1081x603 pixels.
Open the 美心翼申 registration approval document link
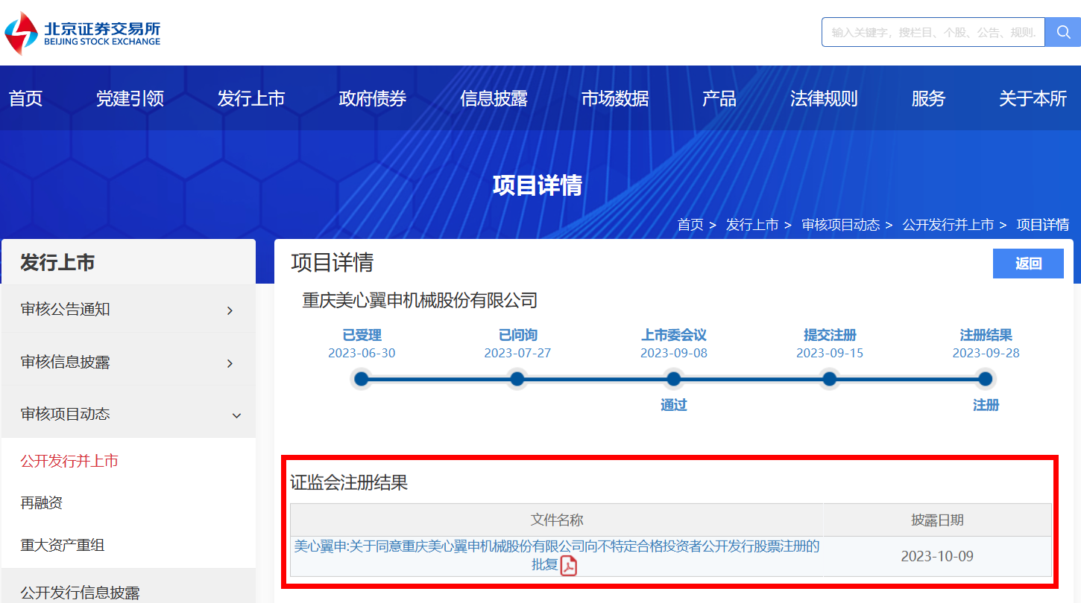tap(557, 555)
